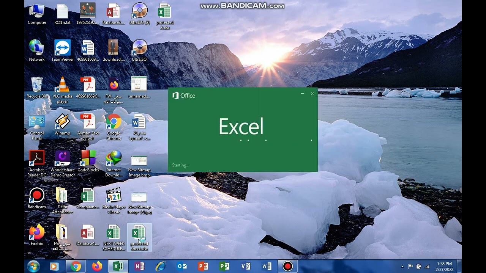Image resolution: width=486 pixels, height=273 pixels.
Task: Select the Winamp shortcut
Action: click(62, 125)
